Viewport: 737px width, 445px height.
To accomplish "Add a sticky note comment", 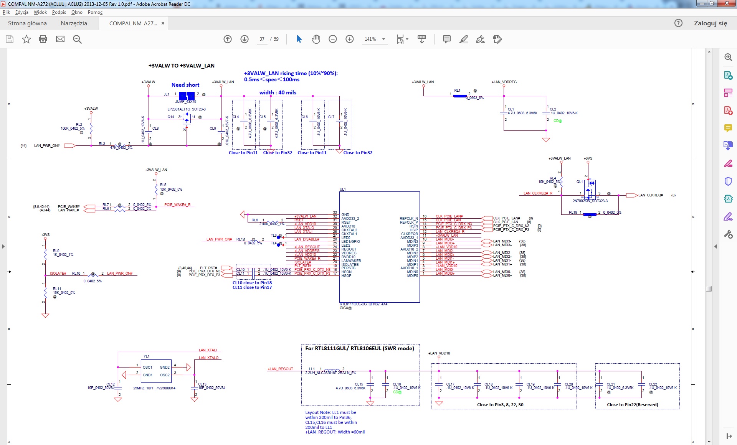I will coord(446,39).
